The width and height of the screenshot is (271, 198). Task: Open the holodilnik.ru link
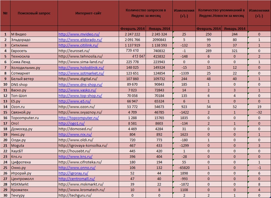[81, 68]
